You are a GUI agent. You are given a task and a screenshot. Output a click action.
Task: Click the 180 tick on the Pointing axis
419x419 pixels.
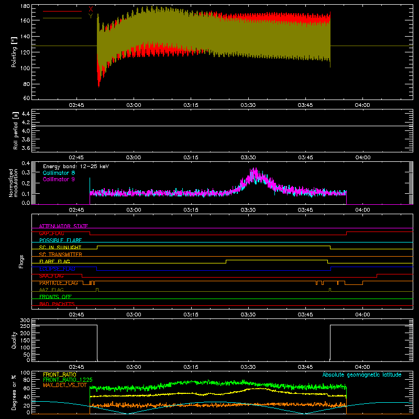pos(25,6)
